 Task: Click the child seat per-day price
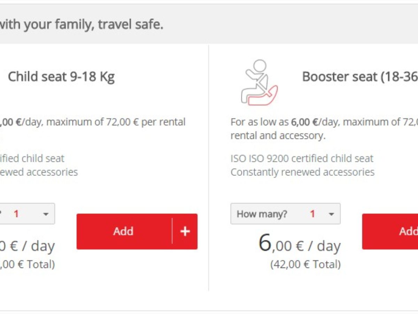[x=28, y=246]
